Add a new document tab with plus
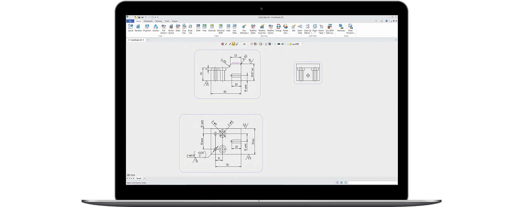Image resolution: width=507 pixels, height=207 pixels. pos(148,40)
